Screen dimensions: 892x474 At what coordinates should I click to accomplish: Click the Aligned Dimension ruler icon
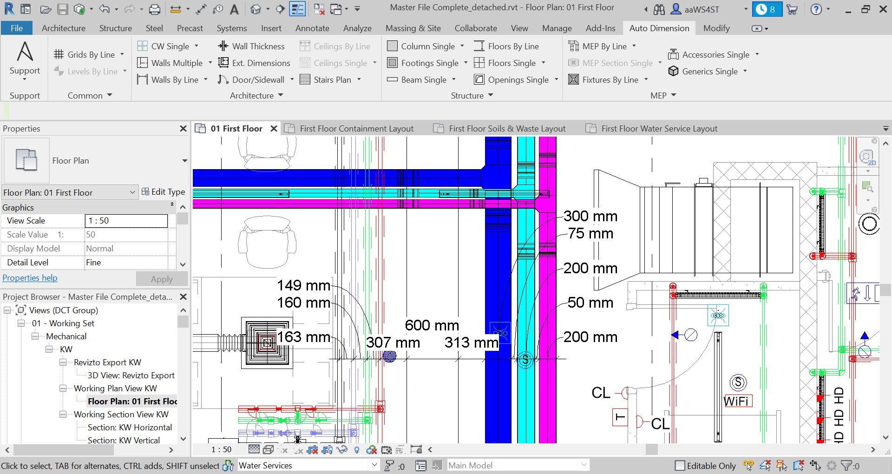[201, 9]
